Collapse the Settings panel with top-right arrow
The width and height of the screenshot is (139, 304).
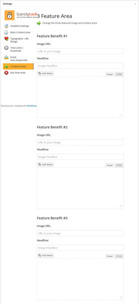135,4
